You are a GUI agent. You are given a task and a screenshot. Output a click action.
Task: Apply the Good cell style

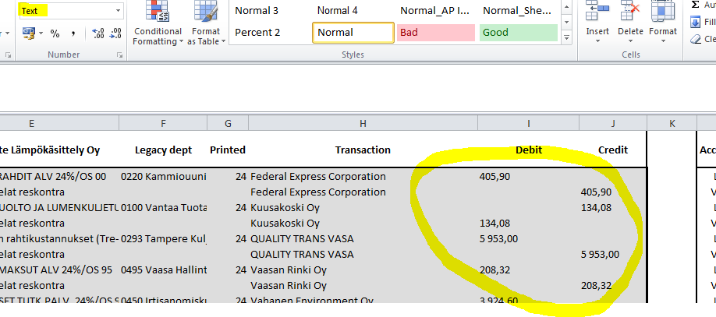[x=519, y=33]
